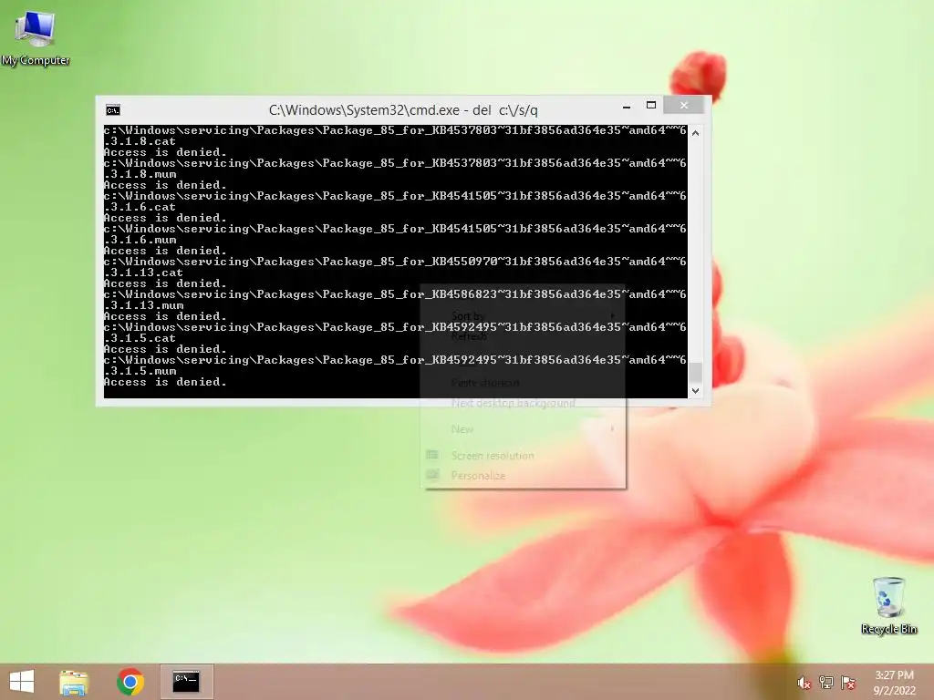Show the taskbar clock at 3:27 PM
Screen dimensions: 934x700
point(894,683)
